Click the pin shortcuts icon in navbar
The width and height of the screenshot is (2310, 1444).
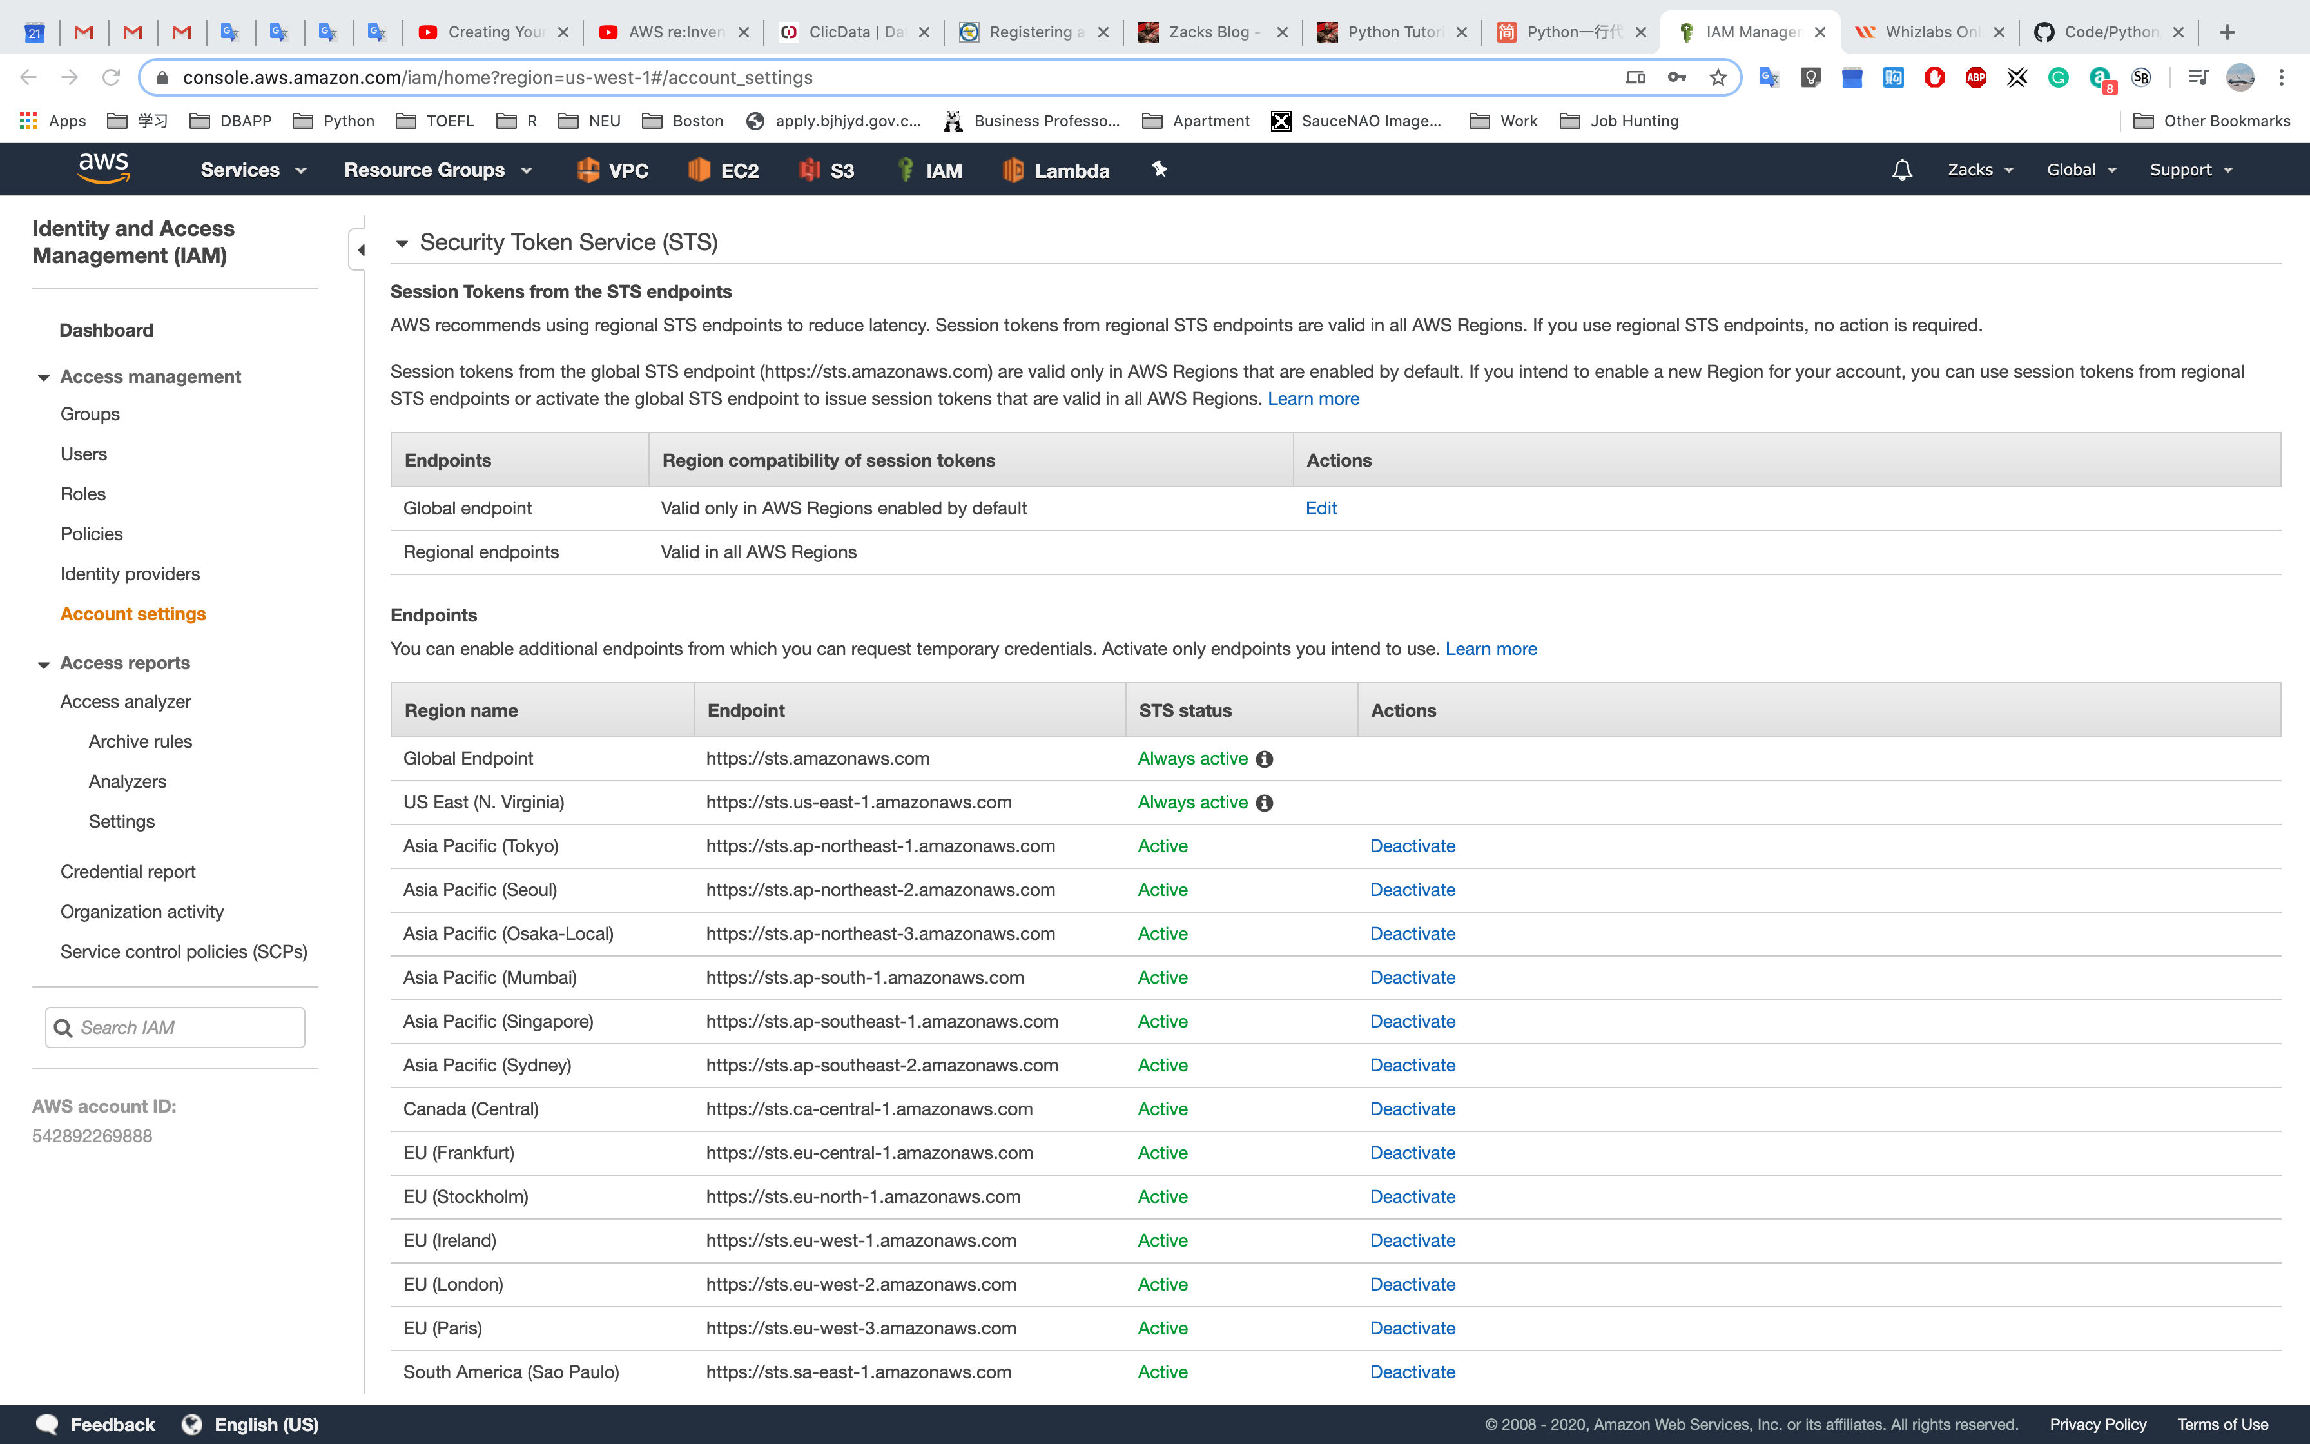(x=1159, y=169)
